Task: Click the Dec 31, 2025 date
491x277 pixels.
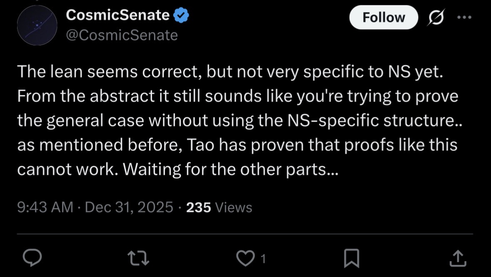Action: [x=129, y=207]
